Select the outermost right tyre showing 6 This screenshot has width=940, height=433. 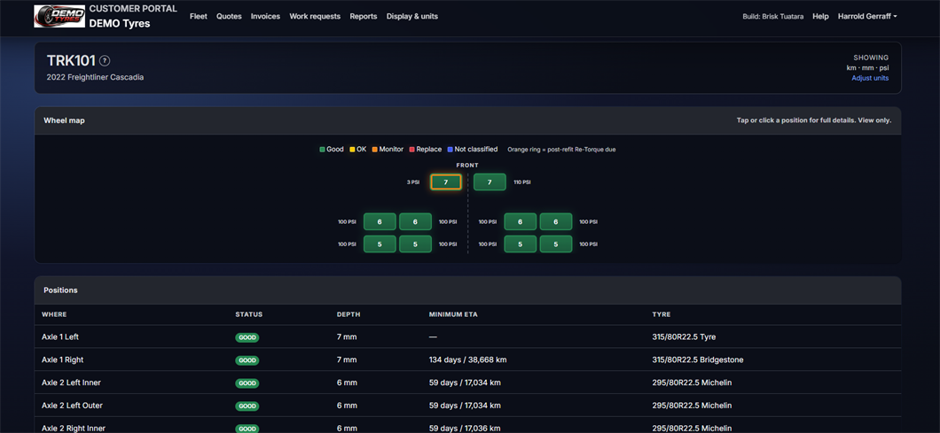tap(556, 221)
